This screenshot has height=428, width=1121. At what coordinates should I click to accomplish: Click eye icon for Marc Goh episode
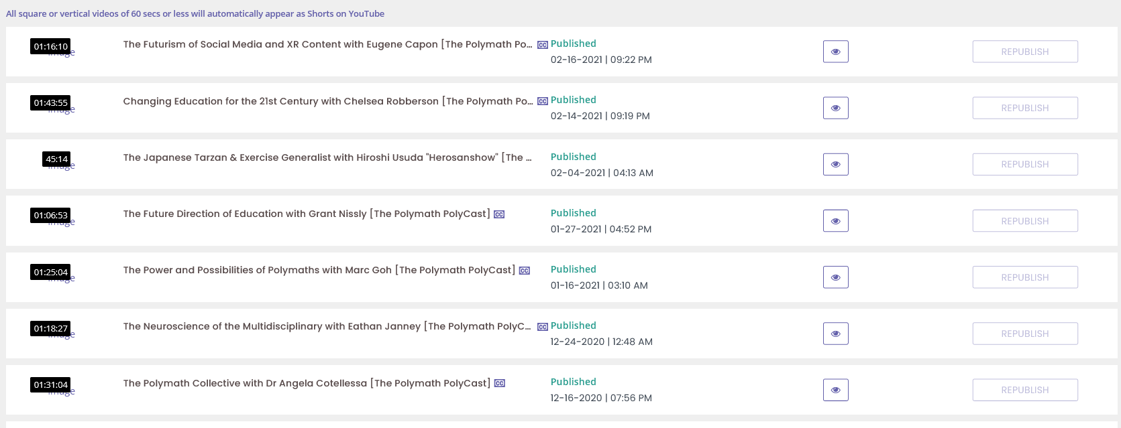835,277
